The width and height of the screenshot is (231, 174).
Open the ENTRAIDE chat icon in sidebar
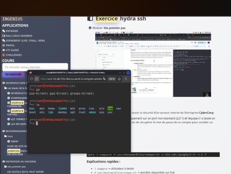point(3,31)
